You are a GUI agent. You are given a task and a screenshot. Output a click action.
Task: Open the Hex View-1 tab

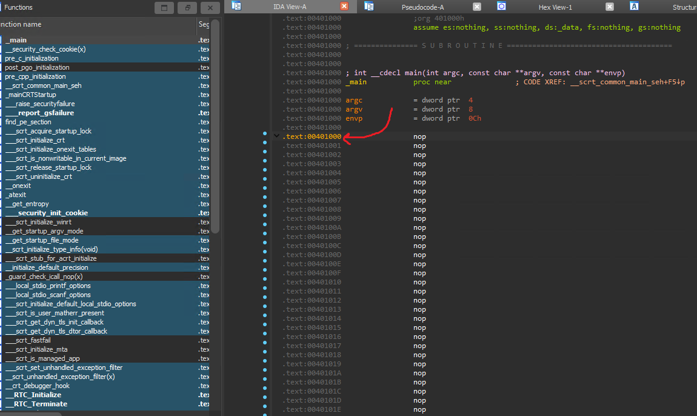pos(555,7)
